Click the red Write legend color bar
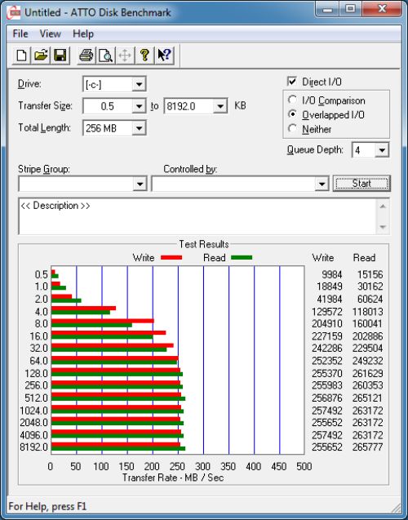Viewport: 408px width, 520px height. (171, 257)
